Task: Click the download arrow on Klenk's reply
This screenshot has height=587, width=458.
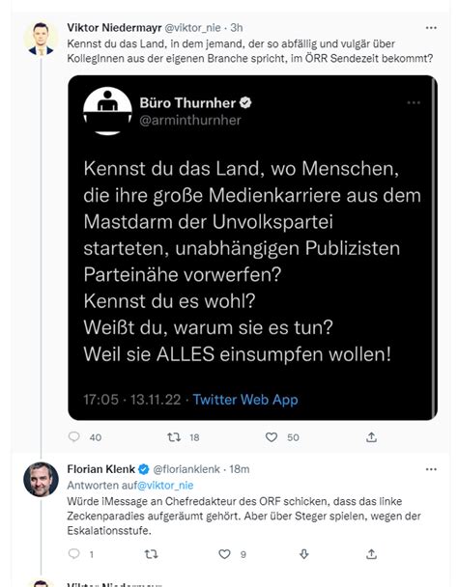Action: (304, 553)
